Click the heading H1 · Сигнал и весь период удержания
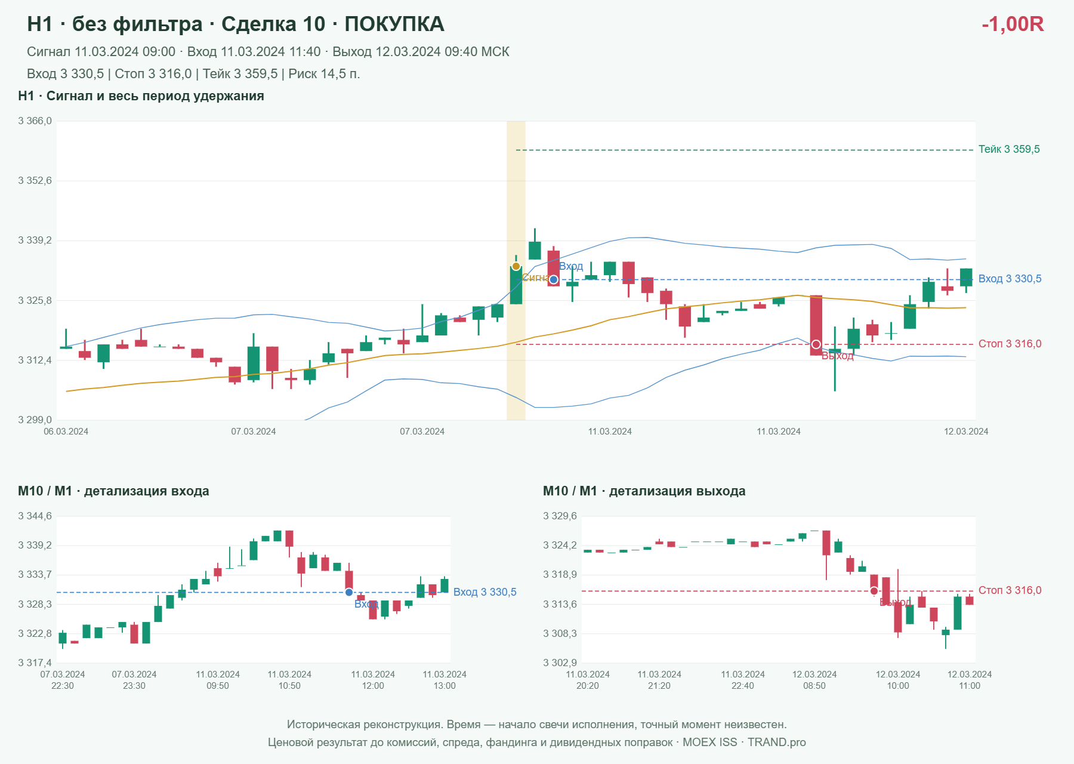 [x=141, y=96]
